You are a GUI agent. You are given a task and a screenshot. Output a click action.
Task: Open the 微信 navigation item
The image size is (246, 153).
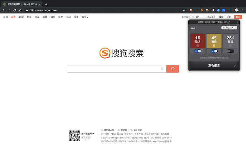pos(21,17)
